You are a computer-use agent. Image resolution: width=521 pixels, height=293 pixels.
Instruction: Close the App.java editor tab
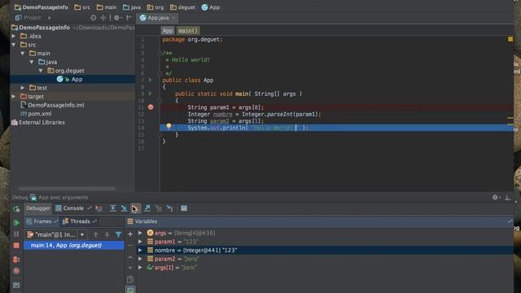click(173, 18)
